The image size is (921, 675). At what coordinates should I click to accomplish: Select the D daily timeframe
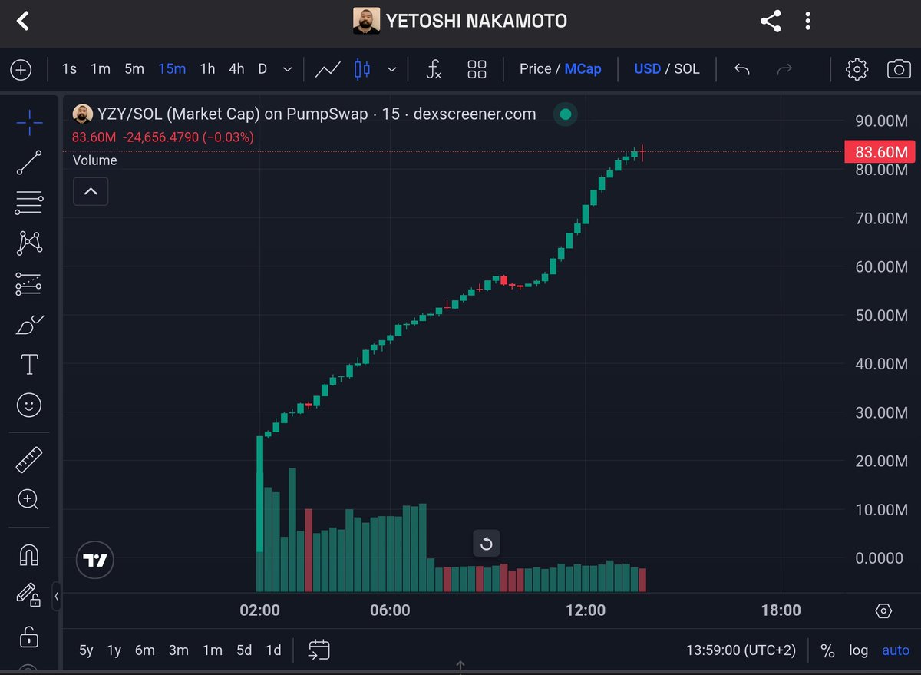click(262, 68)
